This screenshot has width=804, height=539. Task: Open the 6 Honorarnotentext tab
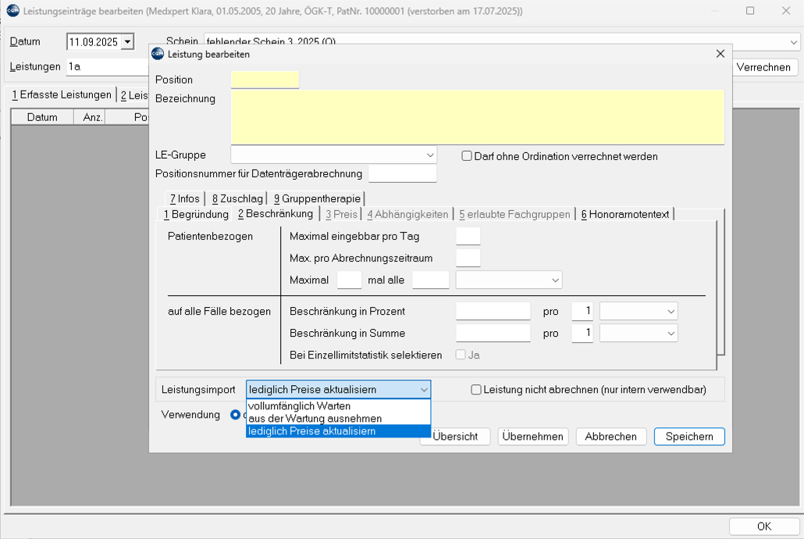tap(624, 214)
